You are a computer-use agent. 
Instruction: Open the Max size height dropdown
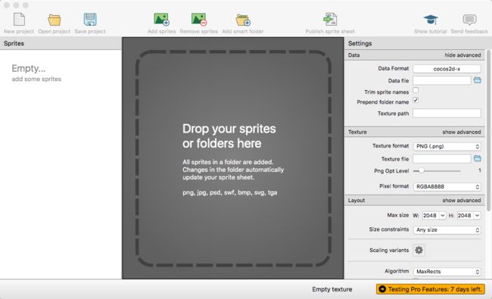pyautogui.click(x=469, y=215)
